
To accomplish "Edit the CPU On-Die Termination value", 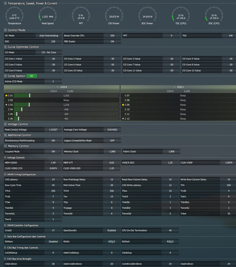I will (x=170, y=230).
